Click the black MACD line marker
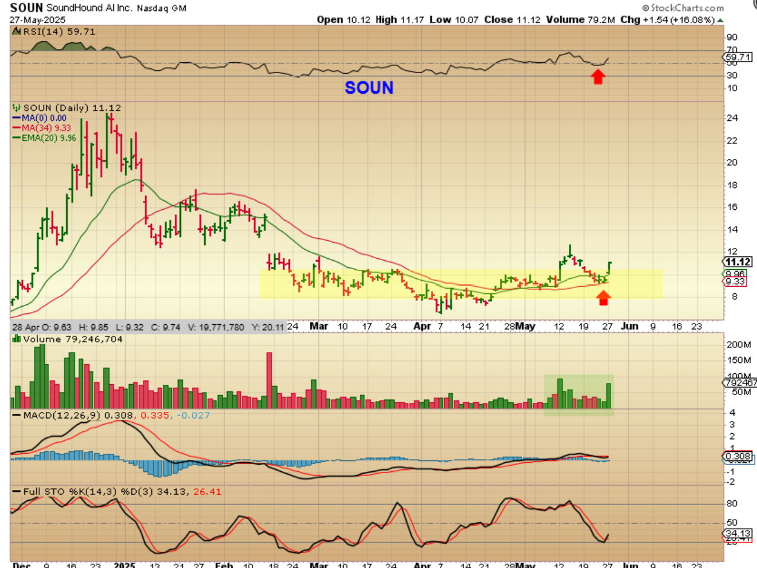This screenshot has height=568, width=757. point(15,416)
